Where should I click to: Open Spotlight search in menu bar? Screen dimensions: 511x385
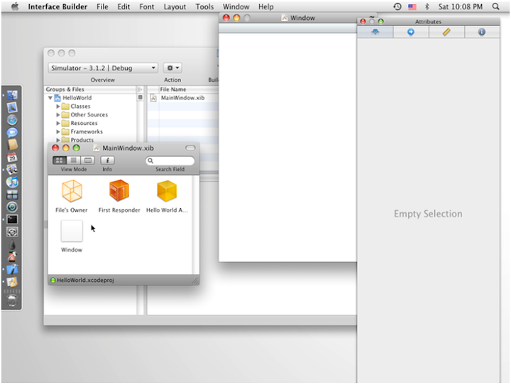495,6
